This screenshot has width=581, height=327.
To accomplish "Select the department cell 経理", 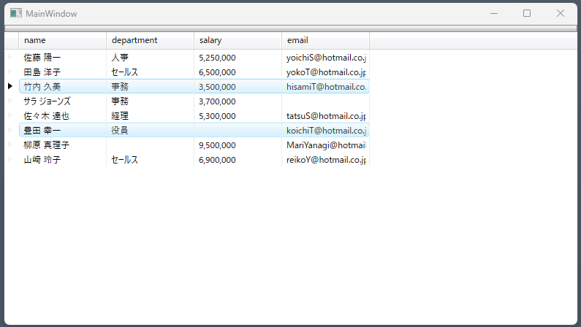I will [x=150, y=115].
